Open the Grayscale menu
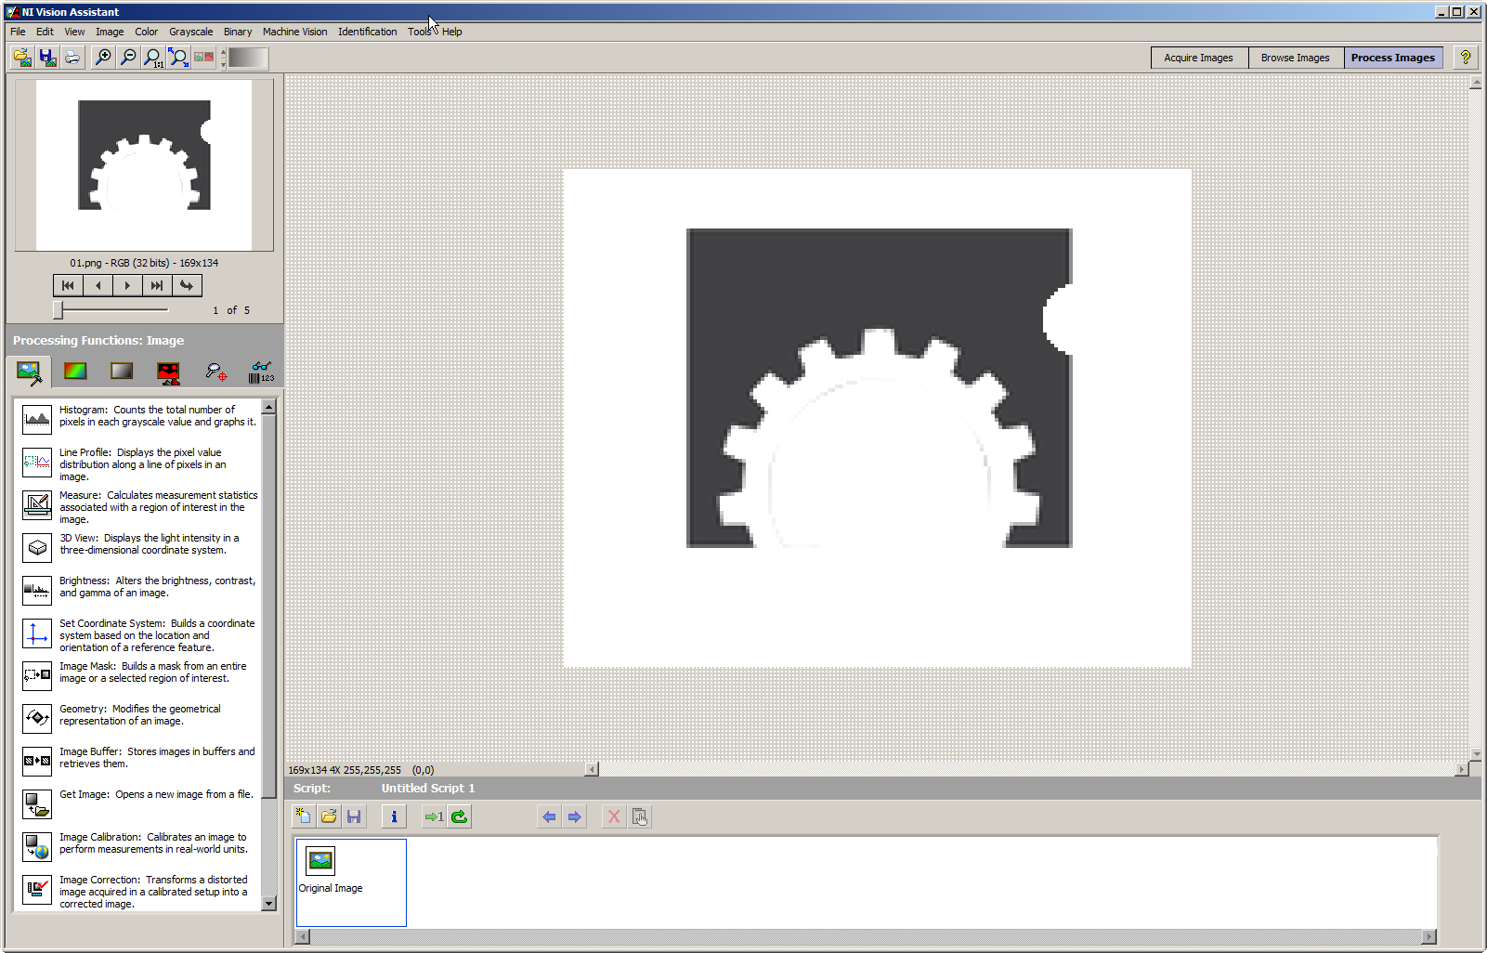1487x953 pixels. click(x=190, y=32)
